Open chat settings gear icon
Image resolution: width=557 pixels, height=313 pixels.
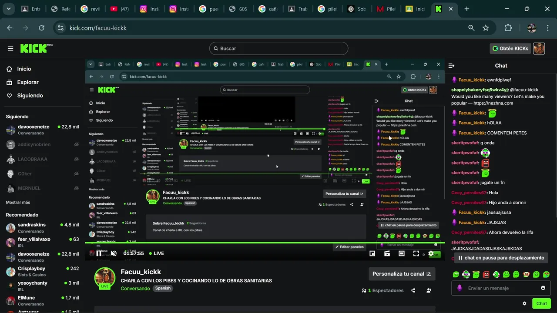click(x=524, y=303)
